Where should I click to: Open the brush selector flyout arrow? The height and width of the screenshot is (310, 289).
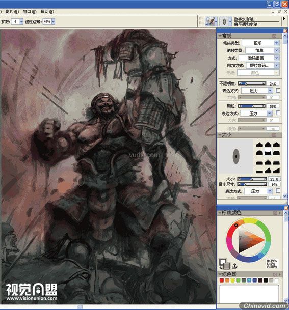click(284, 19)
